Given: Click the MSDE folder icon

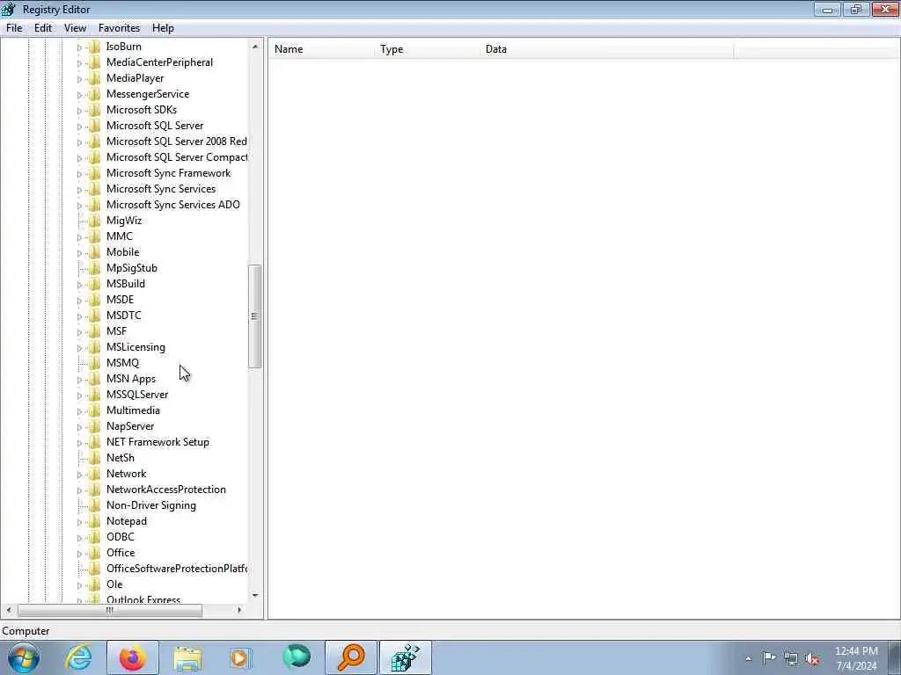Looking at the screenshot, I should 95,300.
